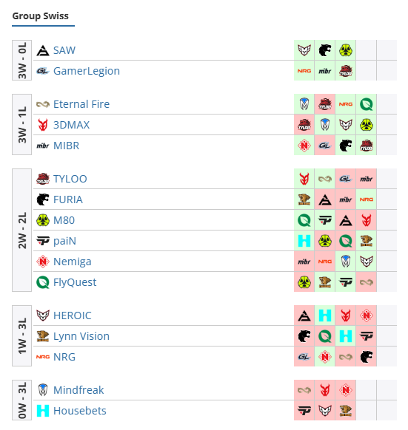Viewport: 408px width, 430px height.
Task: Click FlyQuest opponent icon in Eternal Fire's row
Action: click(x=367, y=104)
